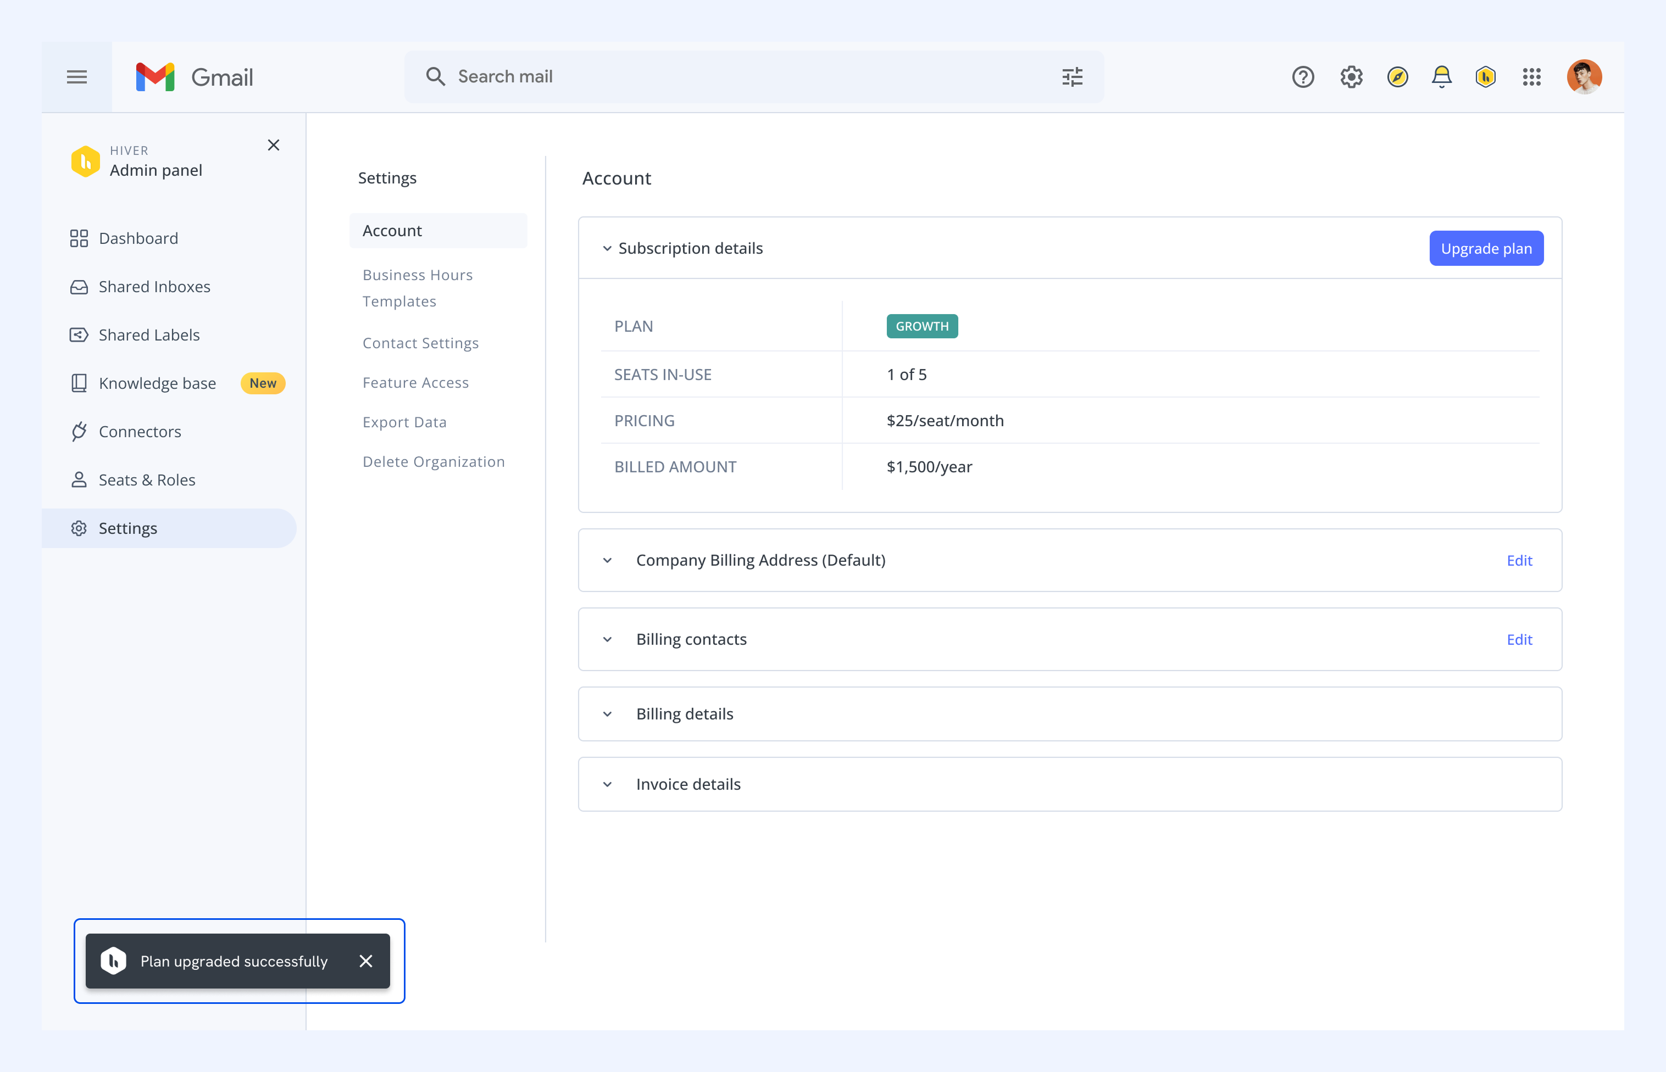Expand Company Billing Address chevron

pos(607,560)
